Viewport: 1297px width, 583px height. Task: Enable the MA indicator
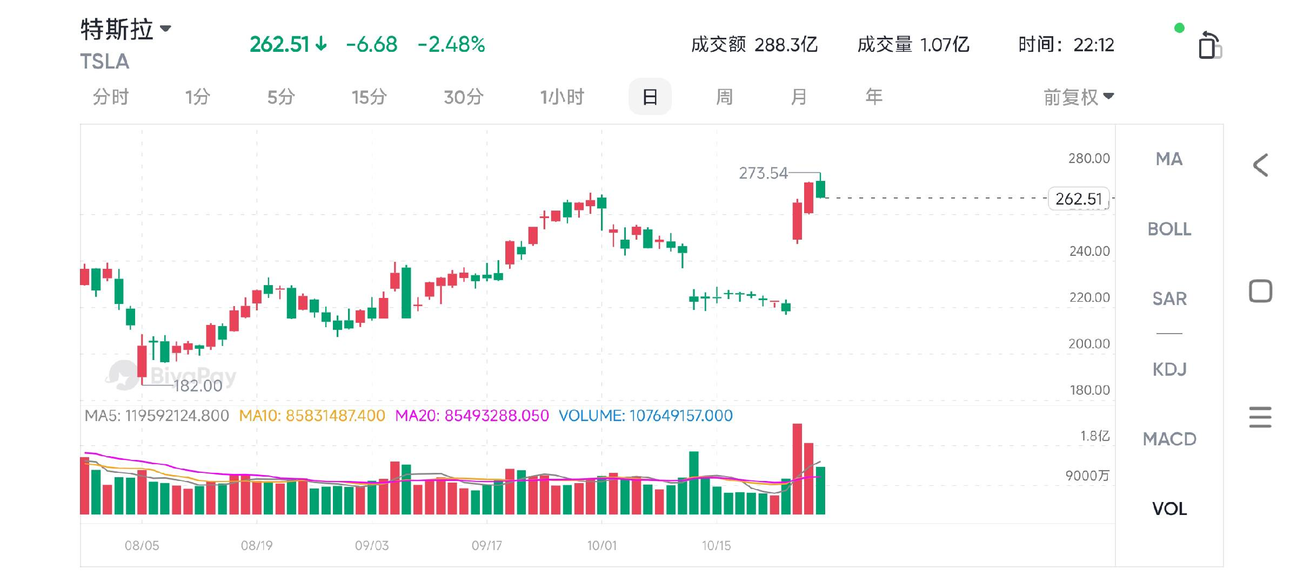coord(1169,159)
